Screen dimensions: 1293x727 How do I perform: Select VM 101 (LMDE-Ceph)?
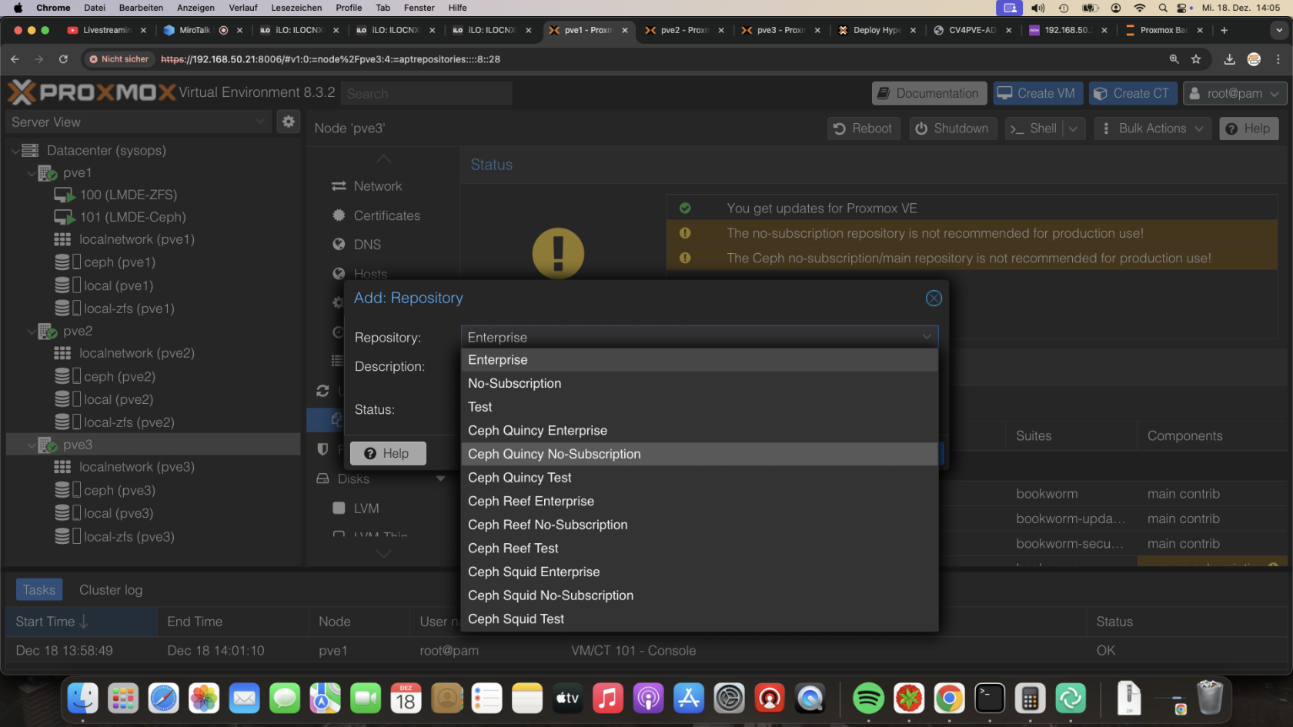tap(132, 217)
